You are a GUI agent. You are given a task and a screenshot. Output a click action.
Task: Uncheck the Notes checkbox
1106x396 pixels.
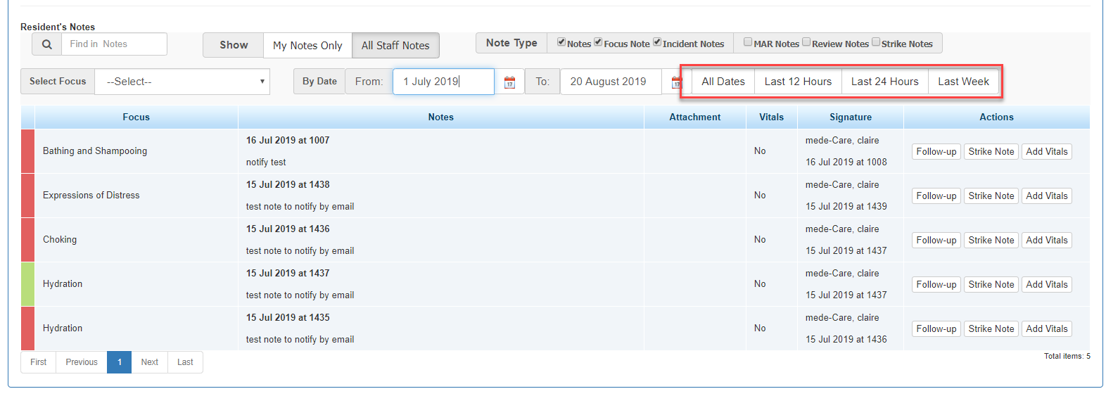click(561, 42)
